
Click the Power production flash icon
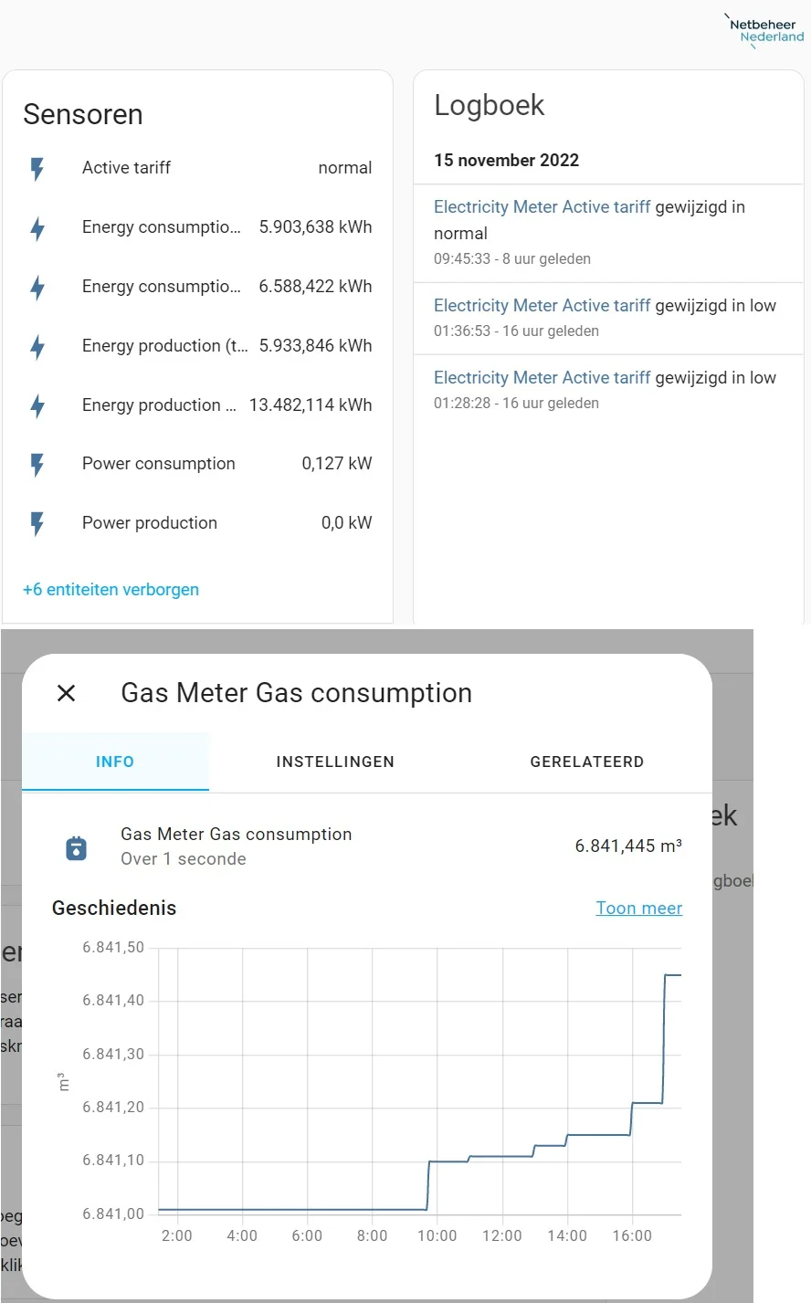tap(37, 524)
